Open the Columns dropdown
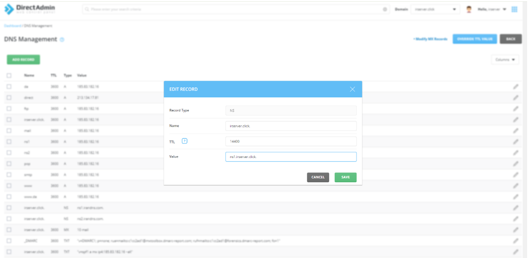 click(x=505, y=59)
